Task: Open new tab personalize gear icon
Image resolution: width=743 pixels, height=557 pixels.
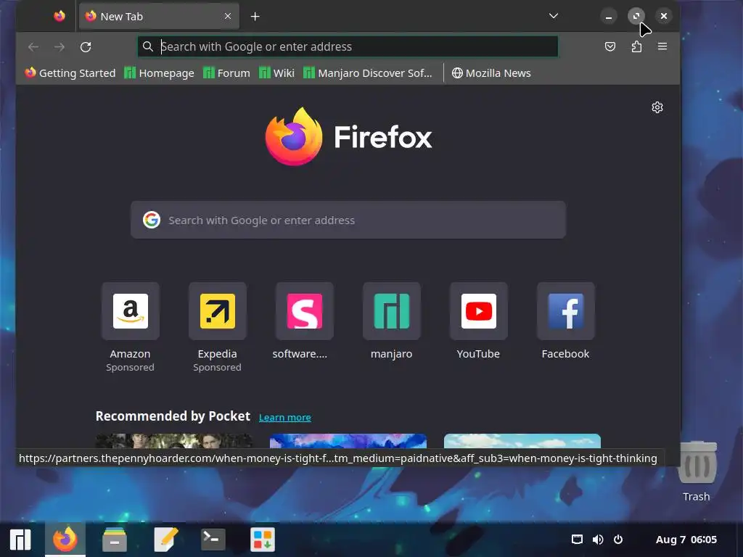Action: coord(657,107)
